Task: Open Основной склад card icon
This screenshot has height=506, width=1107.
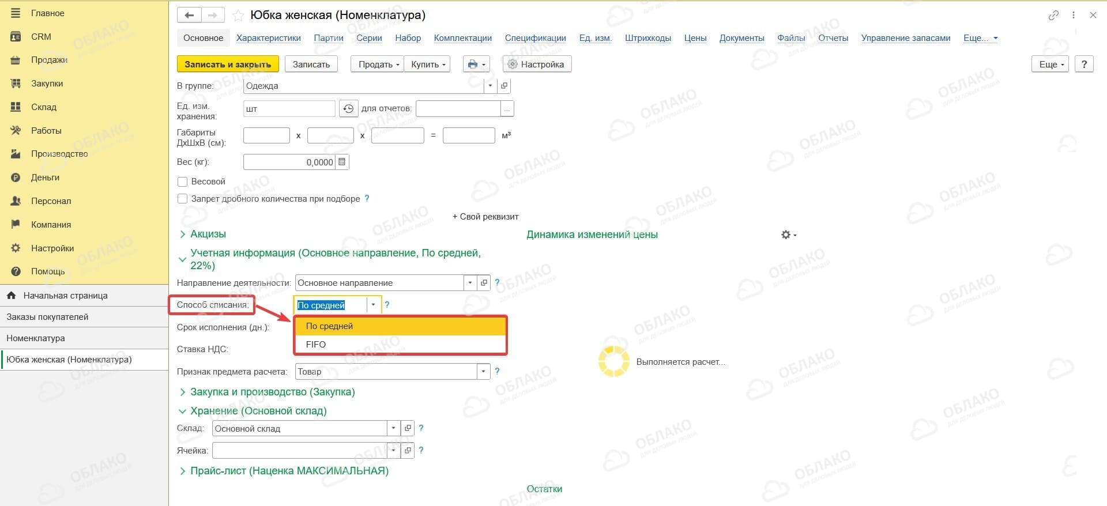Action: point(408,428)
